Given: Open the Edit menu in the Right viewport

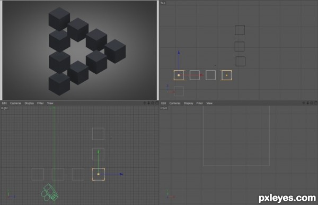Looking at the screenshot, I should [4, 103].
